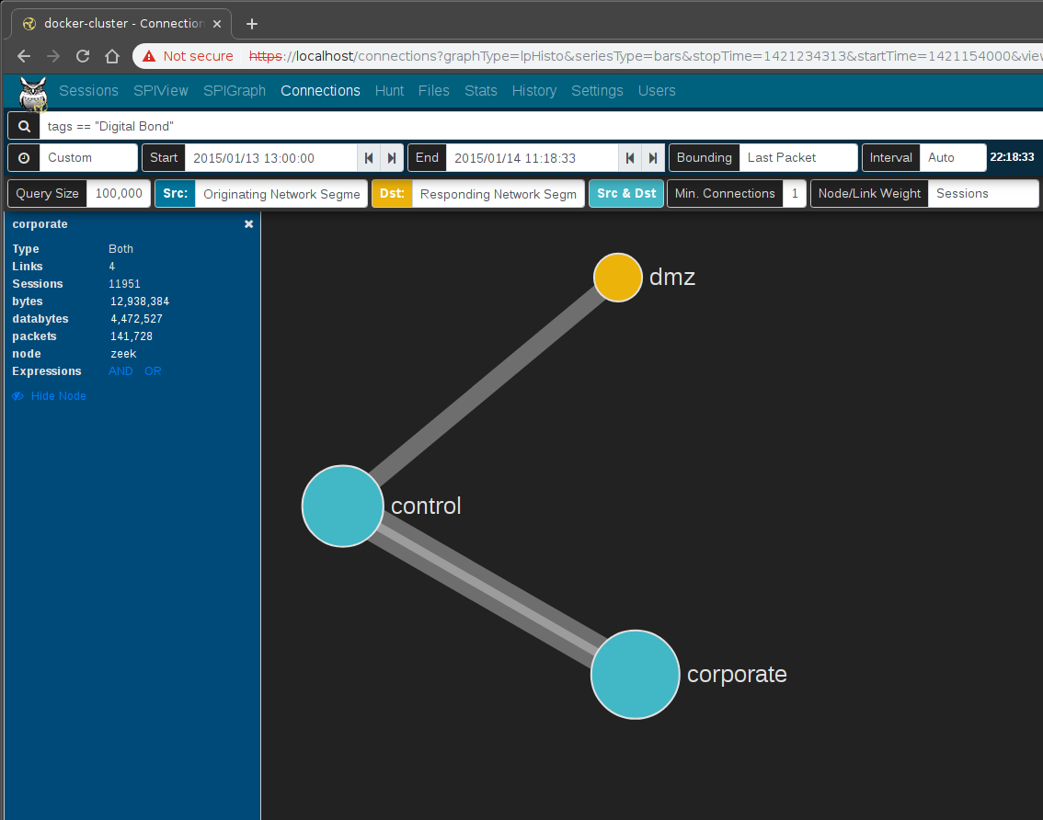This screenshot has width=1043, height=820.
Task: Switch to the SPIView page
Action: (160, 90)
